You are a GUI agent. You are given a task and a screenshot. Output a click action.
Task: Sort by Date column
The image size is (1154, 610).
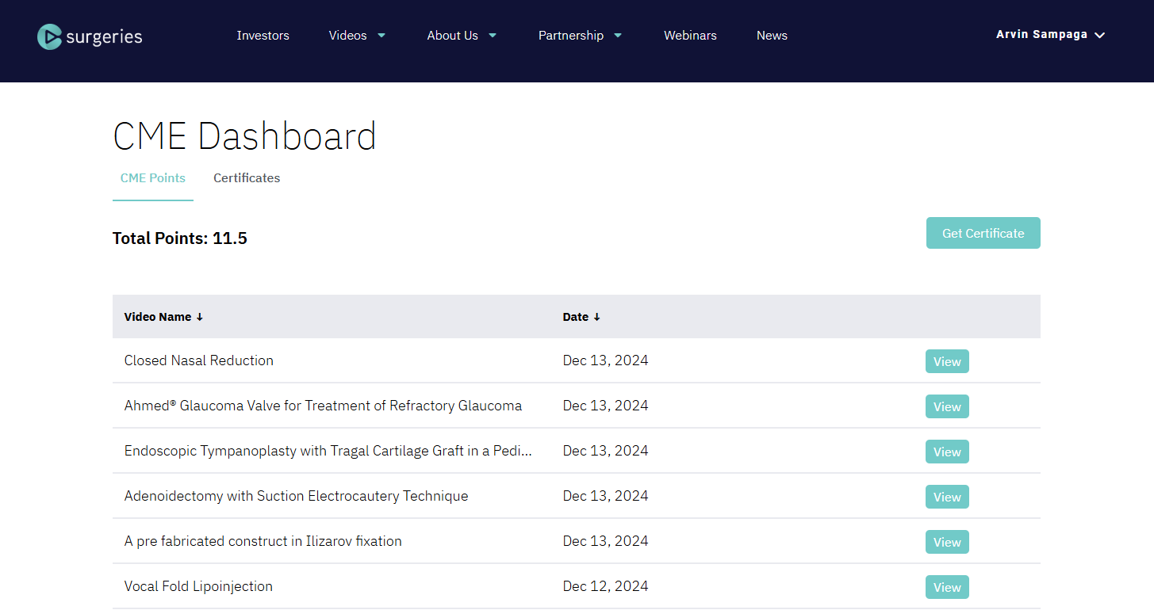(581, 317)
